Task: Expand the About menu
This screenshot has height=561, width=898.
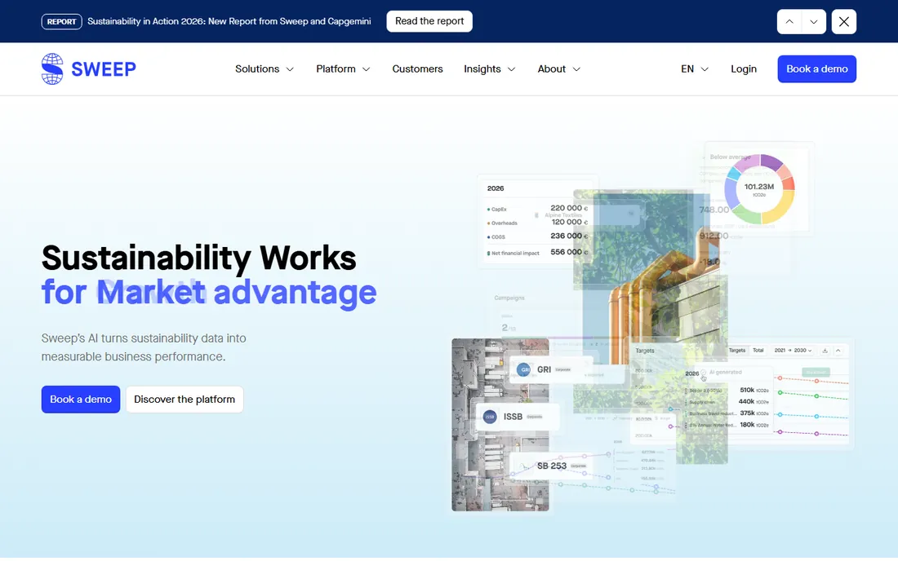Action: click(x=558, y=68)
